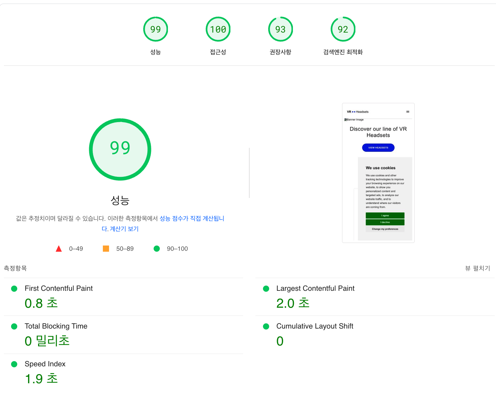Click the green circle 90–100 legend icon
This screenshot has height=394, width=496.
click(x=157, y=249)
